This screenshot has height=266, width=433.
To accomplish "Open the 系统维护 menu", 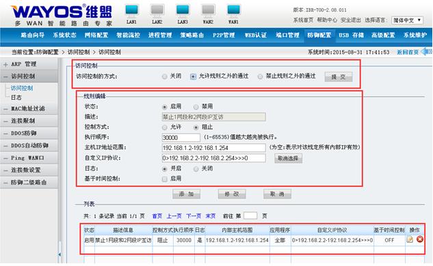I will click(415, 35).
